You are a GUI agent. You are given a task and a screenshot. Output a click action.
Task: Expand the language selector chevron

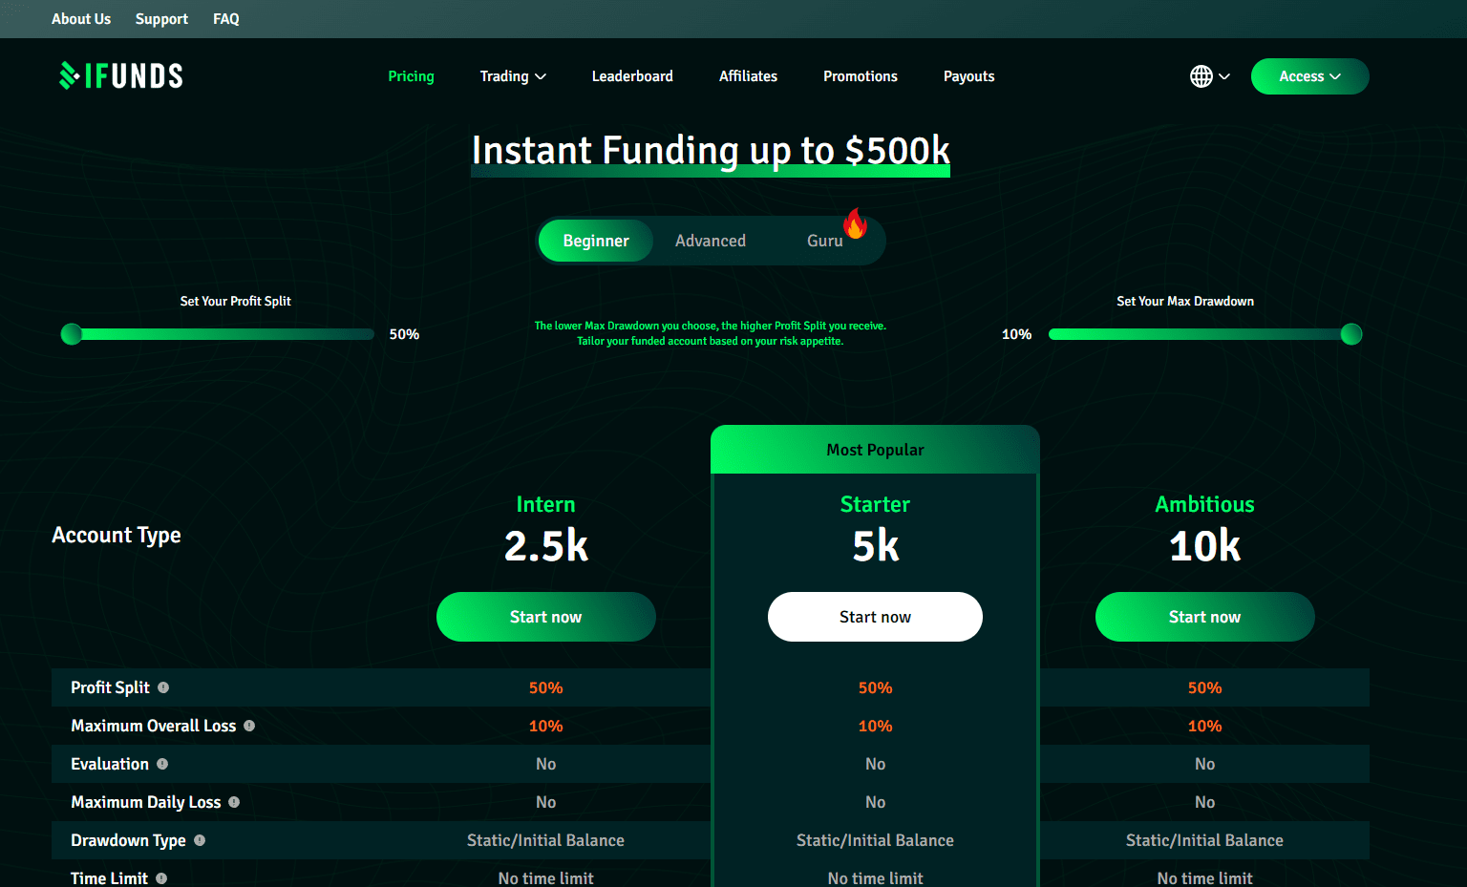(x=1225, y=76)
